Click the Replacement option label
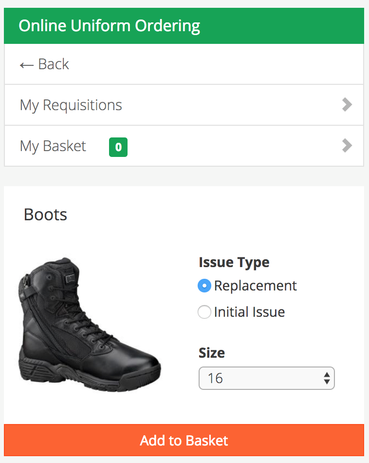 coord(256,286)
